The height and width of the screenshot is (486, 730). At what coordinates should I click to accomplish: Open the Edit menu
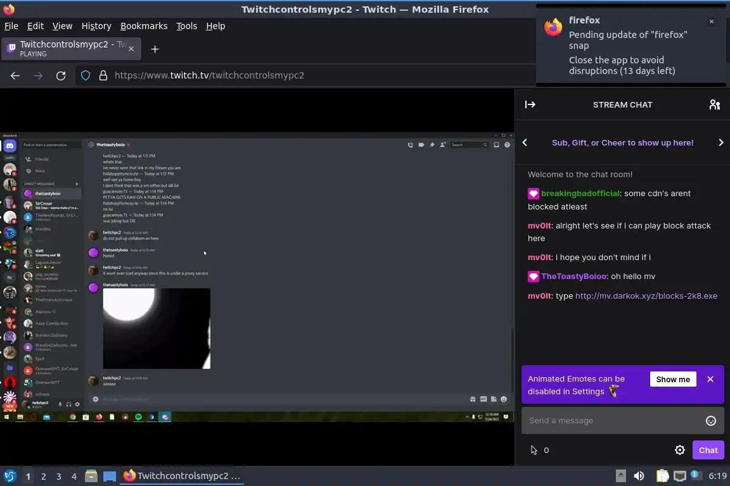pyautogui.click(x=35, y=26)
